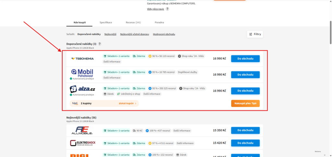Screen dimensions: 332x157
Task: Go to TSBOHEMIA shop via Do obchodu
Action: click(245, 59)
